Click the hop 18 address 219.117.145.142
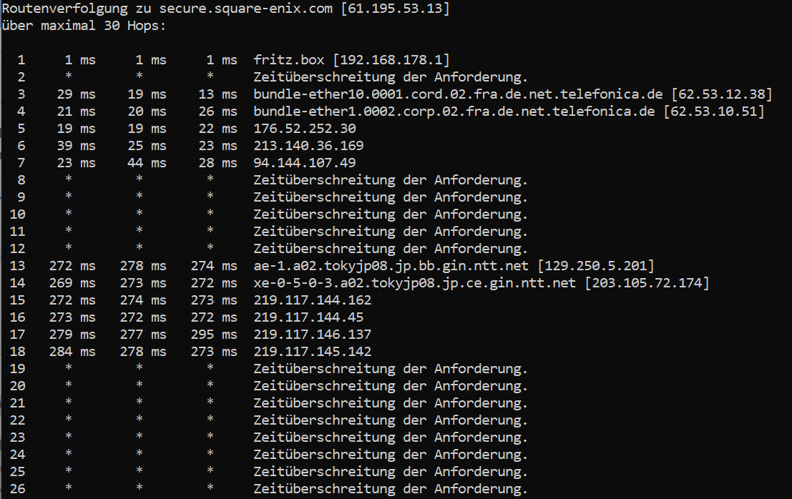 coord(313,352)
